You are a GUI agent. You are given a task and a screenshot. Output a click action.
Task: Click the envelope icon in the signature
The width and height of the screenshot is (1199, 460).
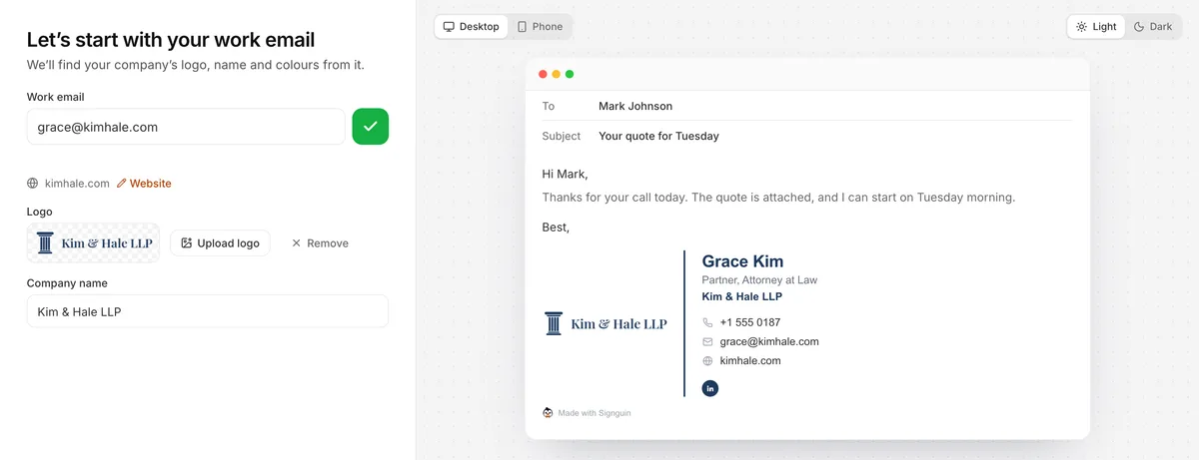click(707, 341)
